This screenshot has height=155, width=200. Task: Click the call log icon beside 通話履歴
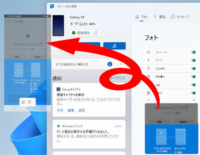pyautogui.click(x=148, y=77)
